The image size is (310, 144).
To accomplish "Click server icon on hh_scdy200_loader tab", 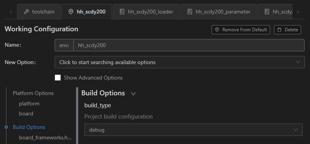I will [122, 12].
